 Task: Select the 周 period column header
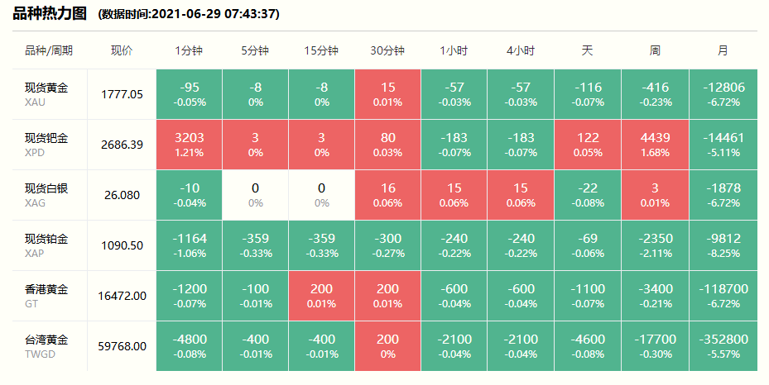pyautogui.click(x=655, y=50)
